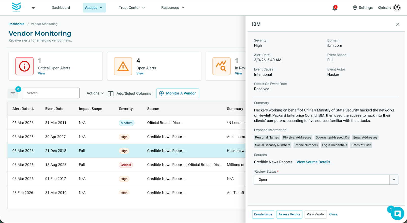Click into the Search input field
This screenshot has width=407, height=223.
click(x=51, y=93)
